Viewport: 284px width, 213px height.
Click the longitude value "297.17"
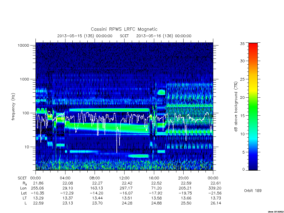pyautogui.click(x=126, y=188)
